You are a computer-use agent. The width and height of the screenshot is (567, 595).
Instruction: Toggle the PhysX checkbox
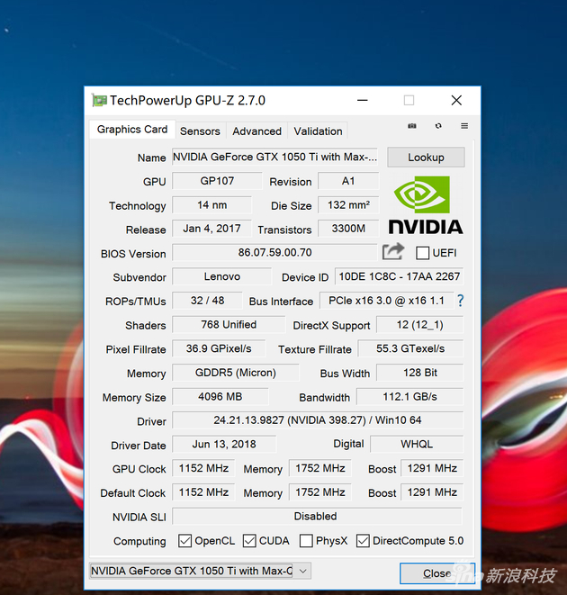click(x=306, y=541)
